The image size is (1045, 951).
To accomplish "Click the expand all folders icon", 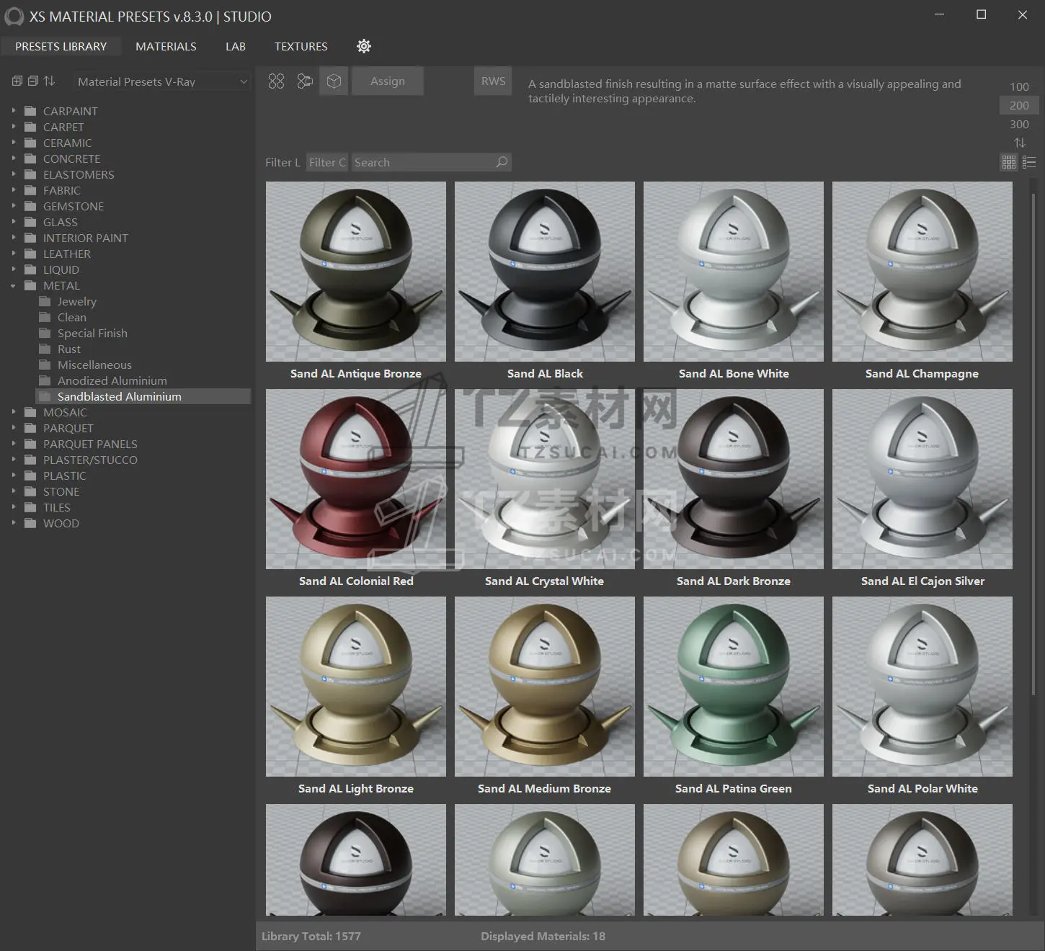I will click(17, 81).
